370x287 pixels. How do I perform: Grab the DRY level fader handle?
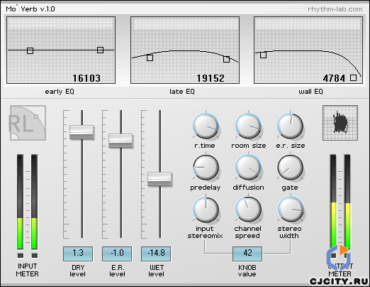coord(82,132)
